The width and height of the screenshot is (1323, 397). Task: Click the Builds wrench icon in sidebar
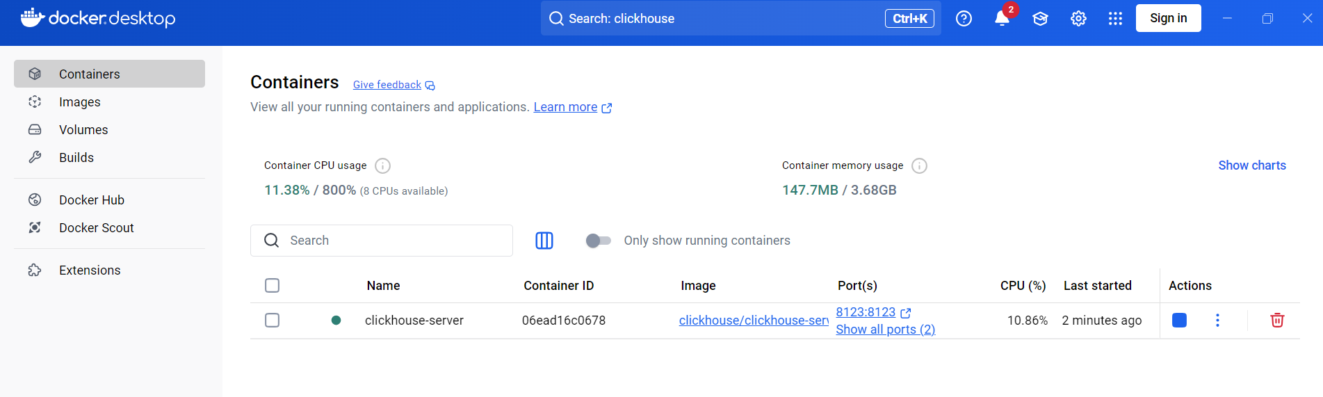click(35, 157)
